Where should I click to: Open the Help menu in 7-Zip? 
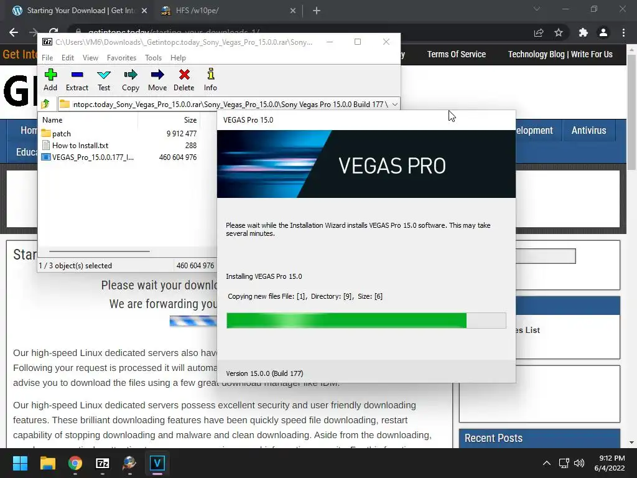click(x=178, y=58)
